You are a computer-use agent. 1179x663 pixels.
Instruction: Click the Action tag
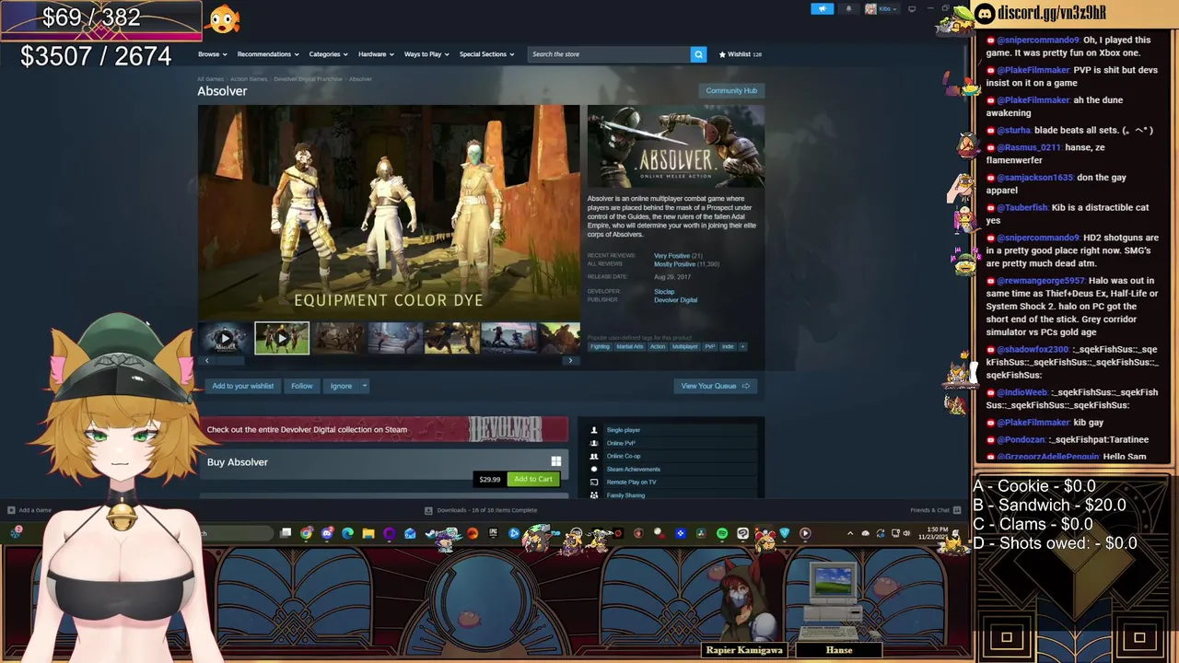658,346
